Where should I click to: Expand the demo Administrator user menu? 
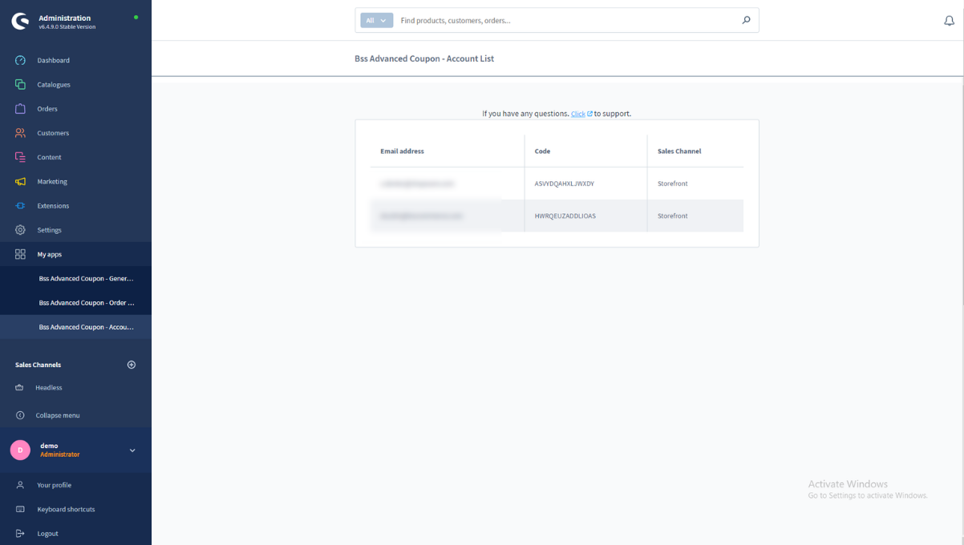tap(132, 450)
